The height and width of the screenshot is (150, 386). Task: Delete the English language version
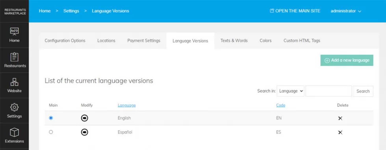coord(340,118)
